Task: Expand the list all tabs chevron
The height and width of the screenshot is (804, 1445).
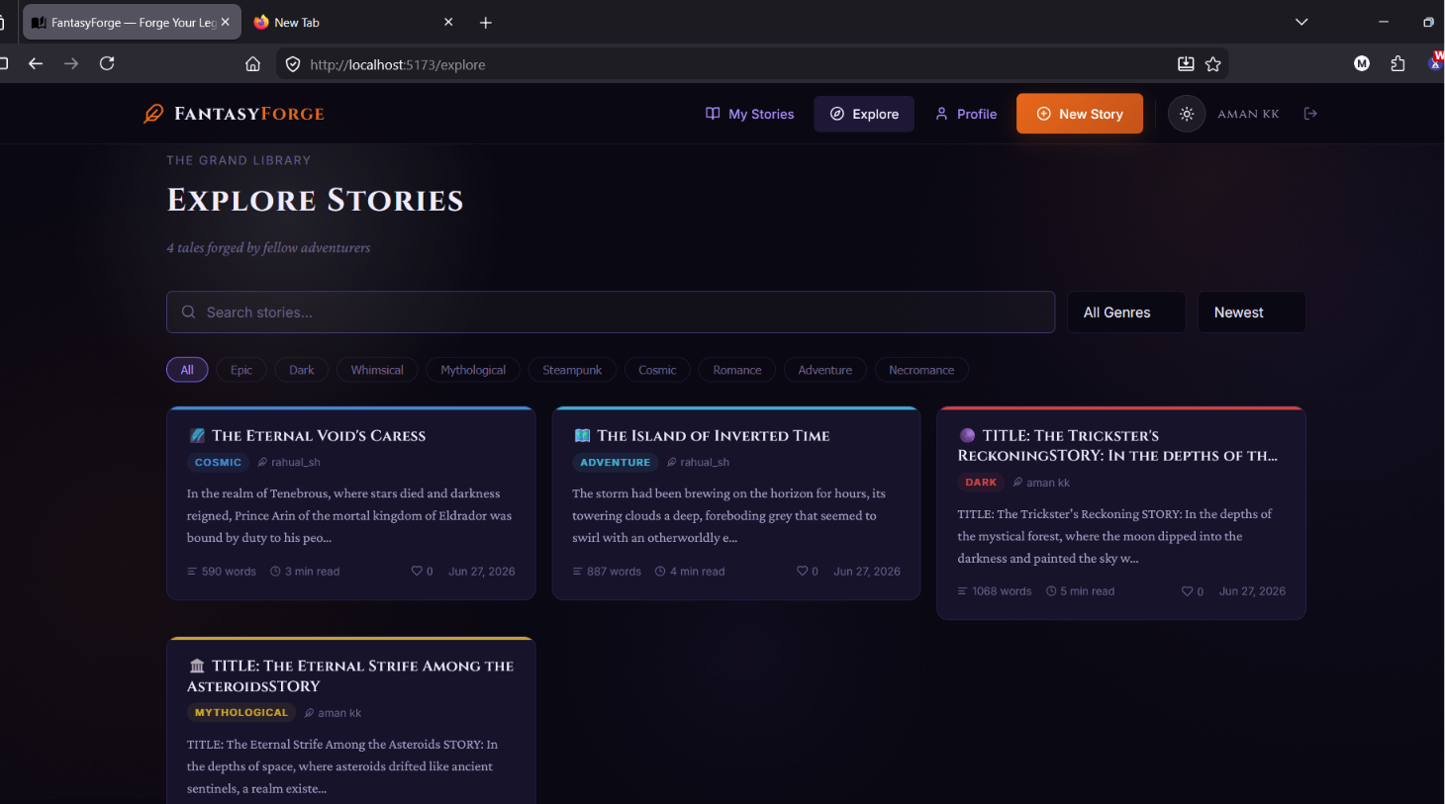Action: tap(1301, 22)
